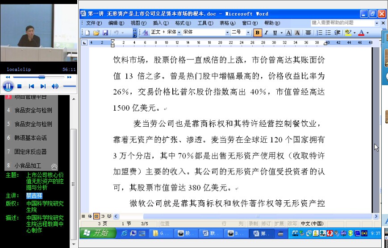The width and height of the screenshot is (388, 248).
Task: Expand the style dropdown showing 正文 + 宋体
Action: [179, 33]
